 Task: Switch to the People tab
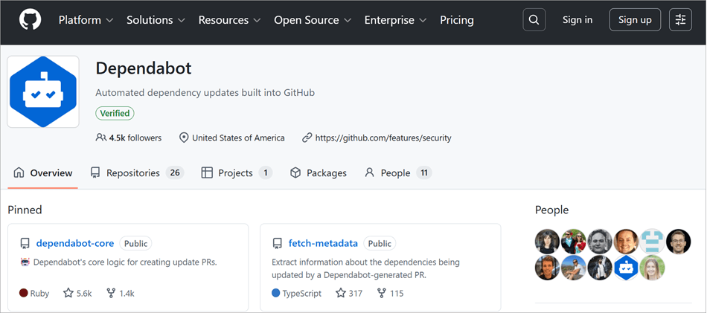398,173
